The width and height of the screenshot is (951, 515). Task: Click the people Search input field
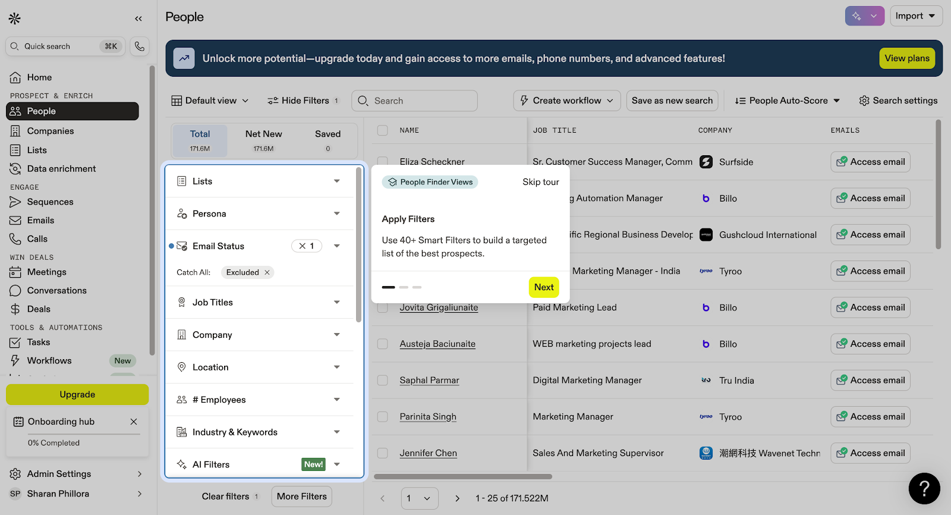[415, 101]
